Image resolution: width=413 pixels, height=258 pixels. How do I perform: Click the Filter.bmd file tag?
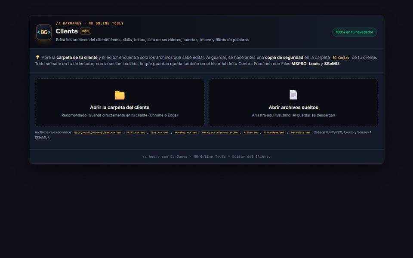coord(251,132)
